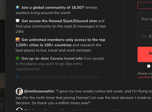Click the red-outlined box above email field
The height and width of the screenshot is (112, 152).
(x=145, y=5)
